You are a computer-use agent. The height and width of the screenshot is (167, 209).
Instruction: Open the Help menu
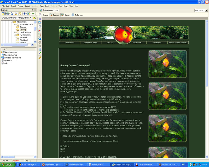[76, 6]
